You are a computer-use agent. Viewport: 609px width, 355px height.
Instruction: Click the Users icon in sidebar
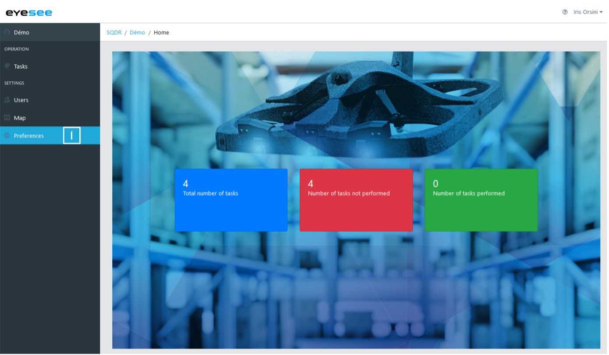pyautogui.click(x=7, y=100)
